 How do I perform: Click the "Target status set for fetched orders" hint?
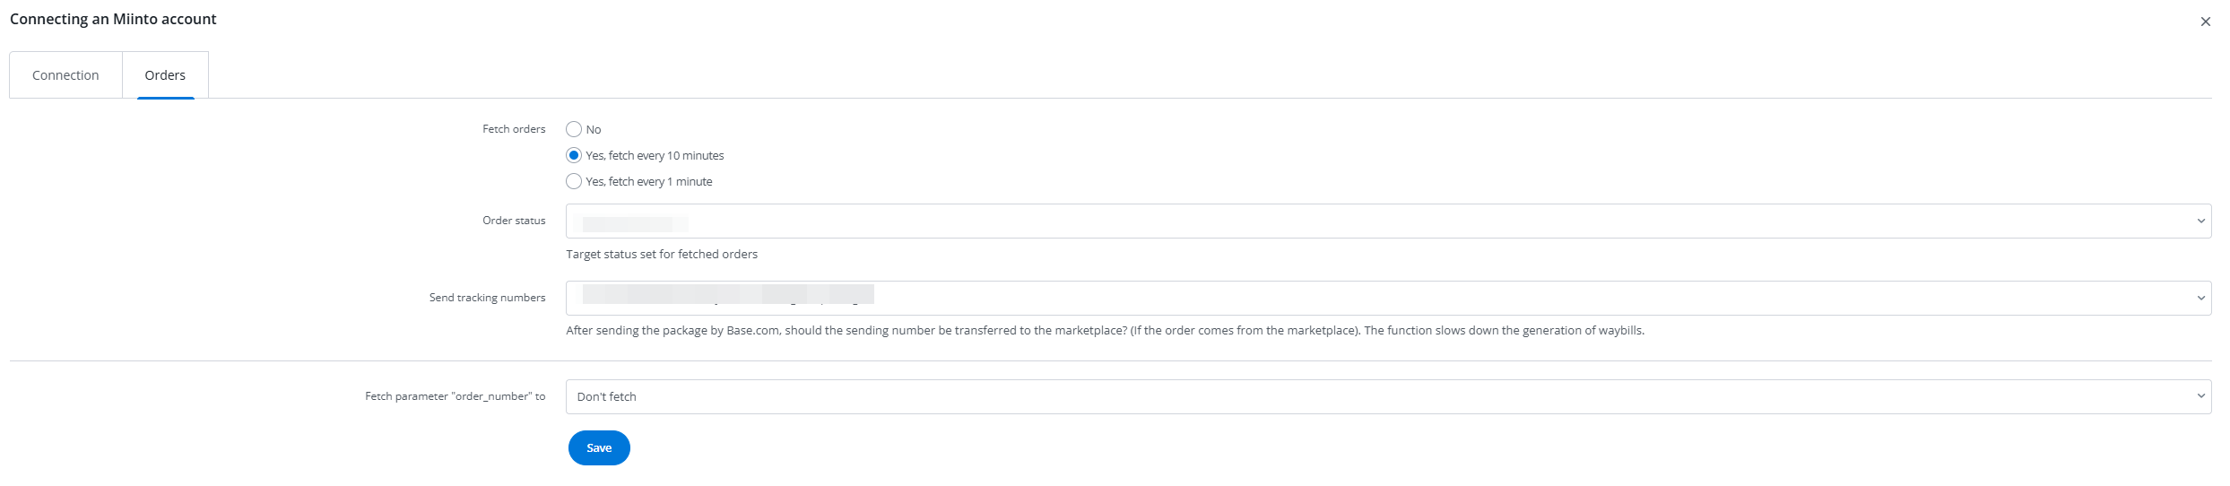662,255
